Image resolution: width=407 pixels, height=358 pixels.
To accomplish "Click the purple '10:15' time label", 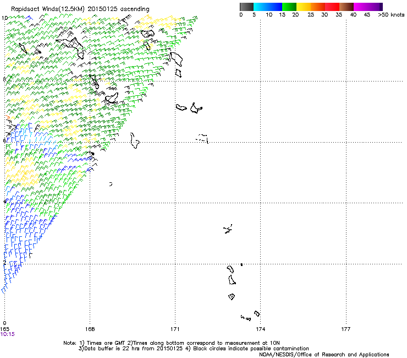I will point(8,334).
